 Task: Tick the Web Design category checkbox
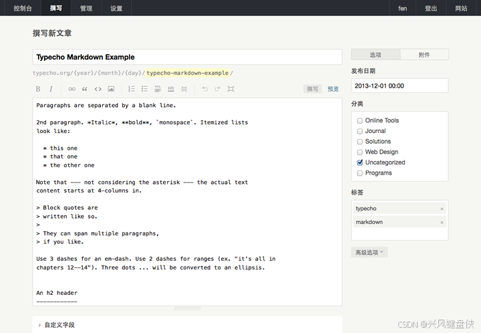[x=360, y=152]
